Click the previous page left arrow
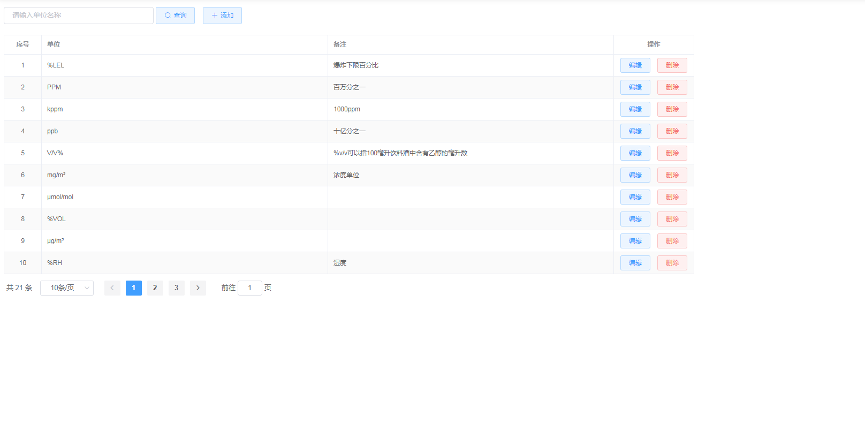This screenshot has height=423, width=865. point(112,288)
